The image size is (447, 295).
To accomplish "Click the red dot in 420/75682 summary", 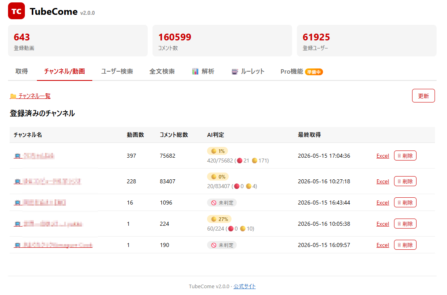I will pos(240,161).
